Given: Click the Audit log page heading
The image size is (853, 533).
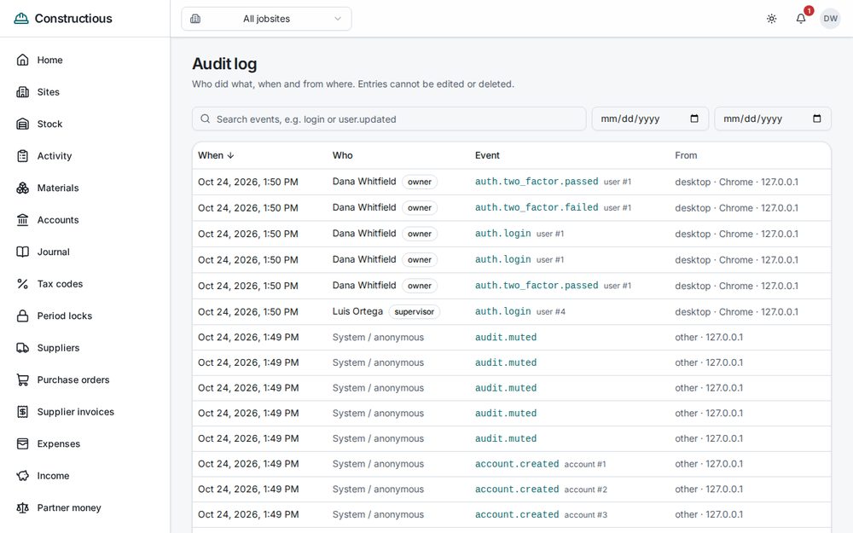Looking at the screenshot, I should tap(224, 64).
